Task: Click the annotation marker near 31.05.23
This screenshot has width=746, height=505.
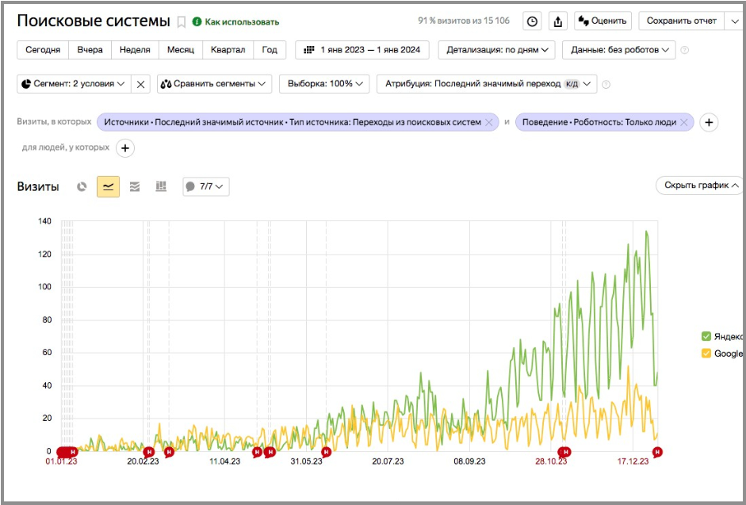Action: [x=326, y=452]
